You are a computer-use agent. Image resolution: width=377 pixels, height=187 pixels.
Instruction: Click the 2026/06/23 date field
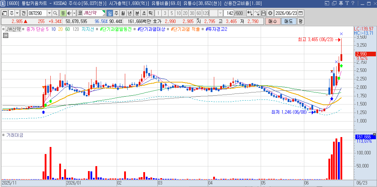[x=286, y=13]
